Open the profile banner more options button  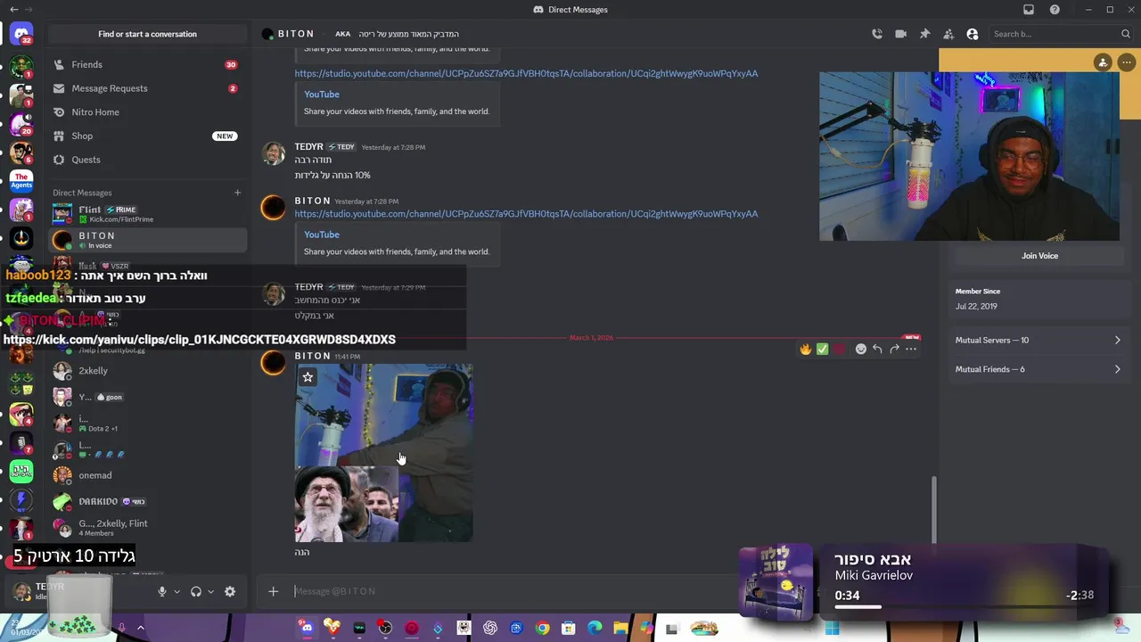click(1127, 62)
